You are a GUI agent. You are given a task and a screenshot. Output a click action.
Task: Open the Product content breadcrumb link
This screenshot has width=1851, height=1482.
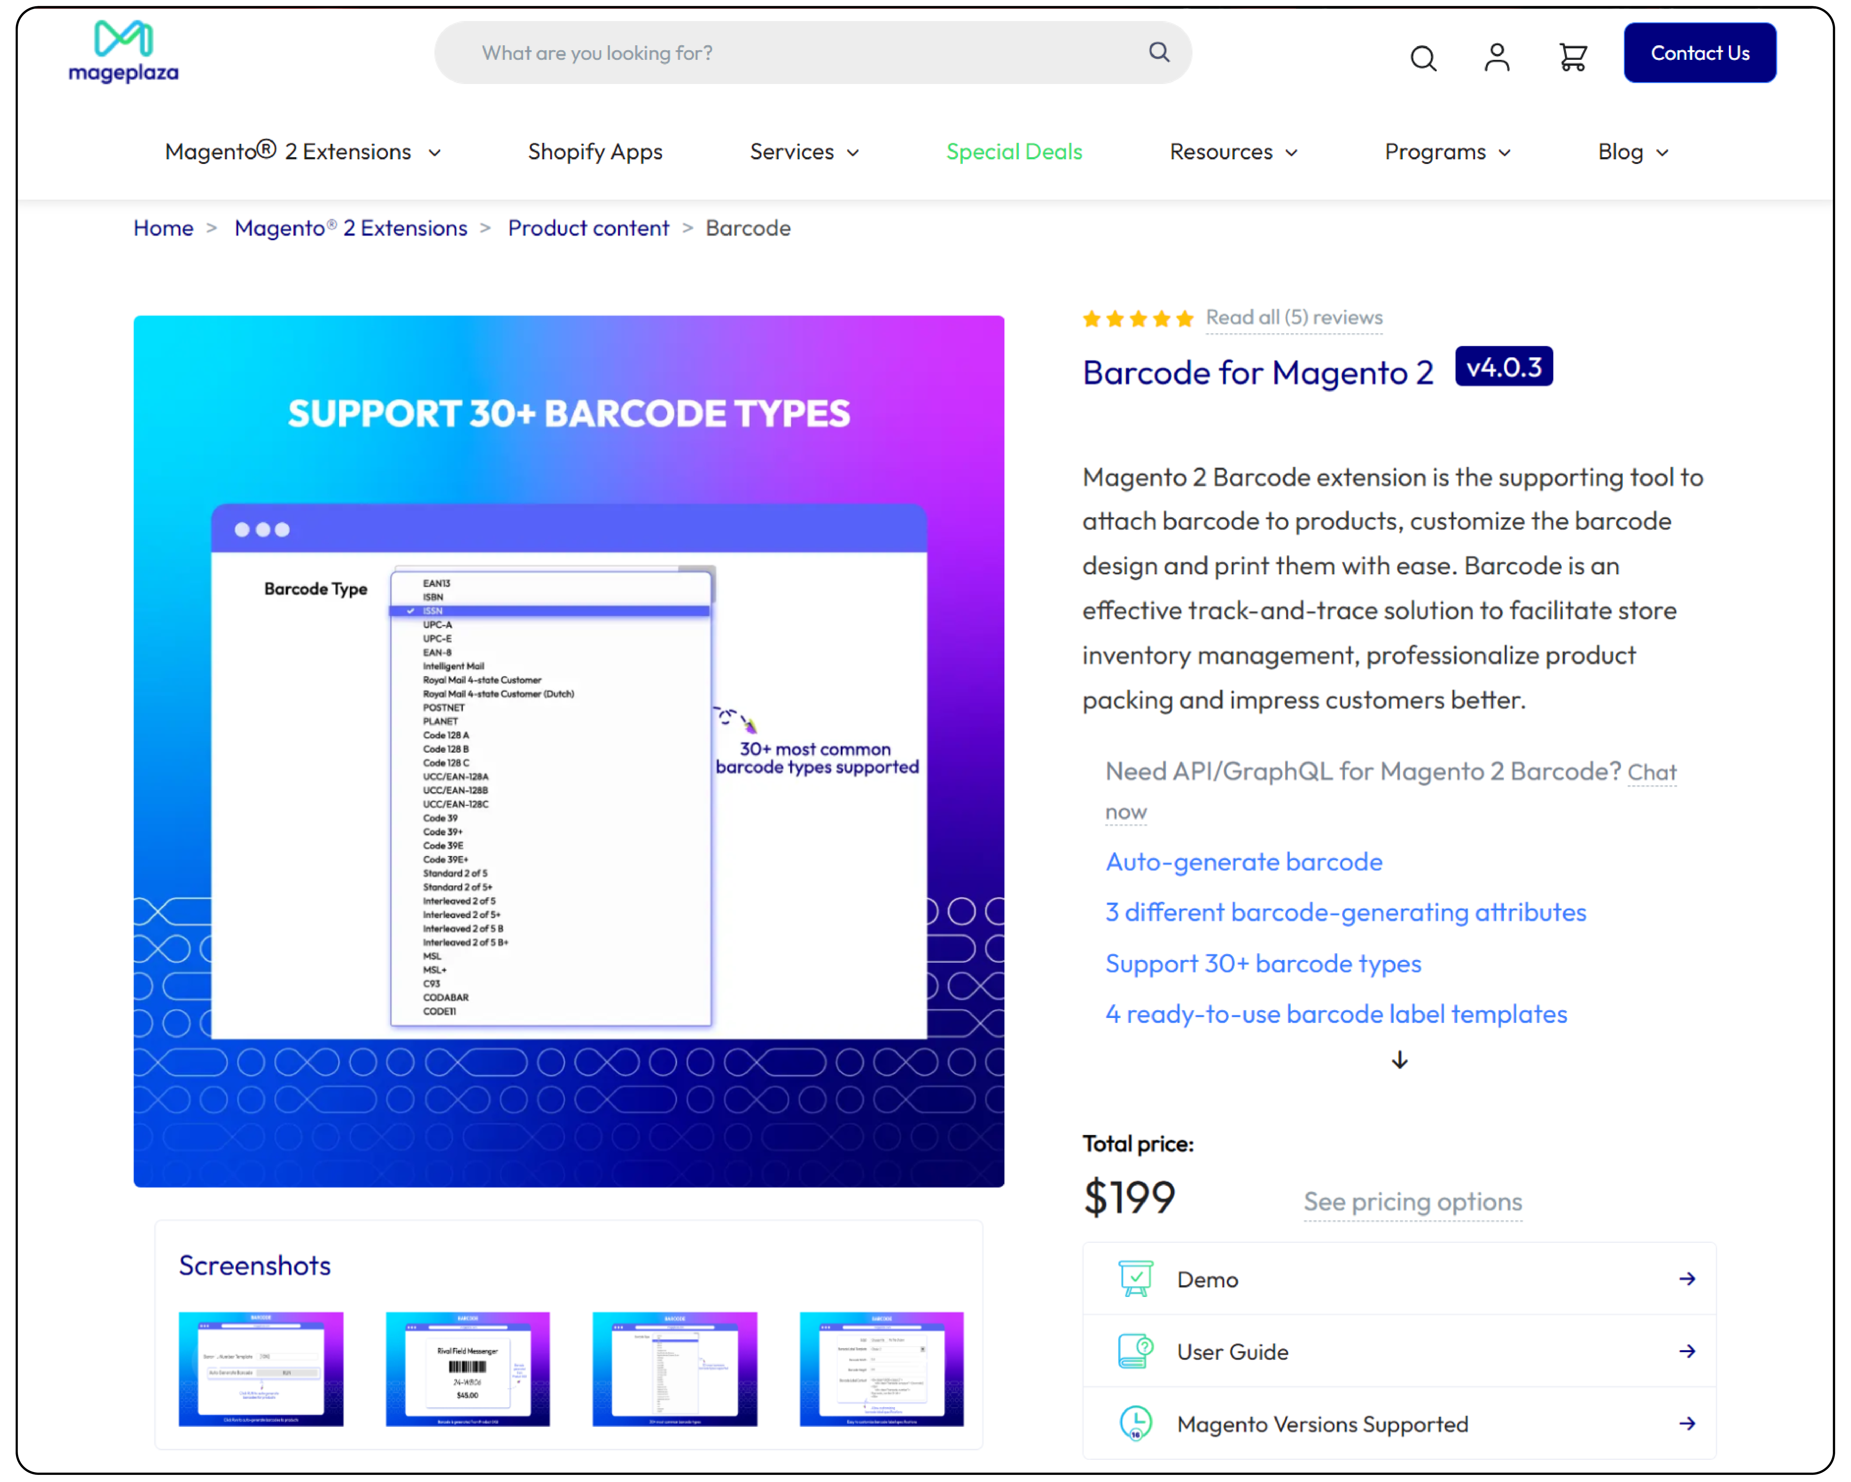pyautogui.click(x=588, y=228)
